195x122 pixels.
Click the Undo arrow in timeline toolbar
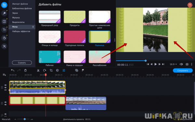click(13, 70)
